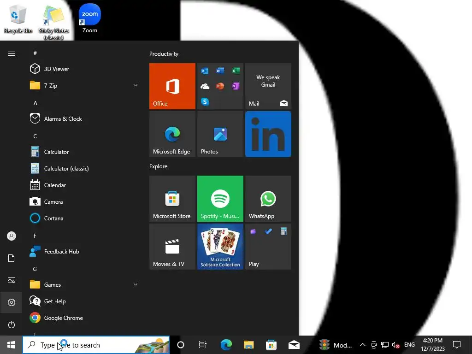
Task: Open the Calendar app
Action: [84, 185]
